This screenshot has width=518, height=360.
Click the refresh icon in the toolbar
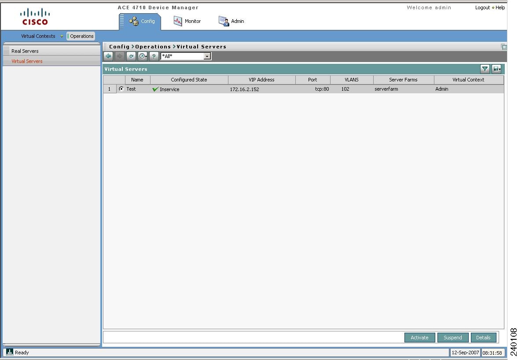tap(131, 56)
